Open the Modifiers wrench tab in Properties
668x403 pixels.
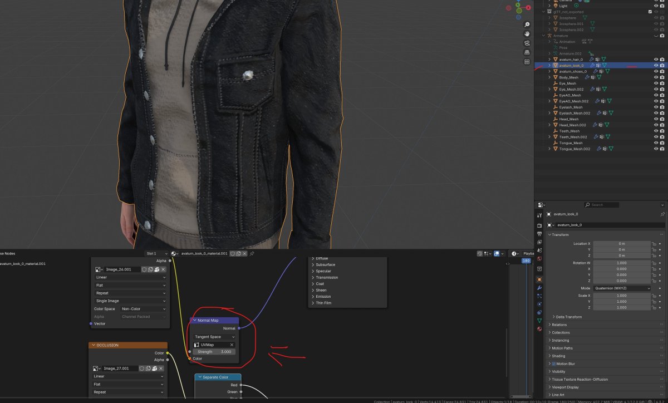[x=539, y=288]
